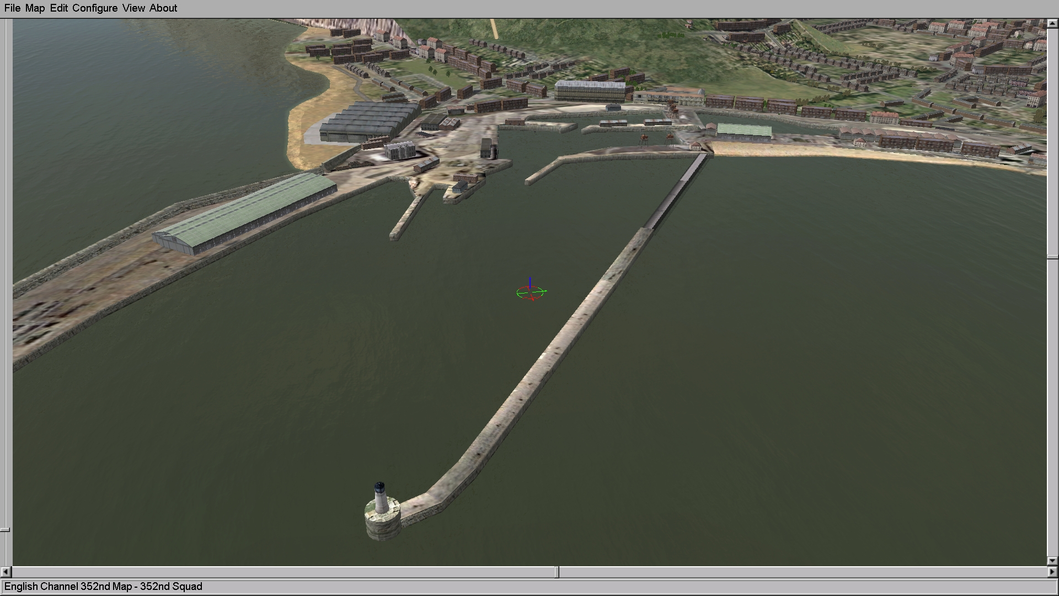This screenshot has width=1059, height=596.
Task: Click the English Channel map status bar text
Action: pyautogui.click(x=103, y=587)
